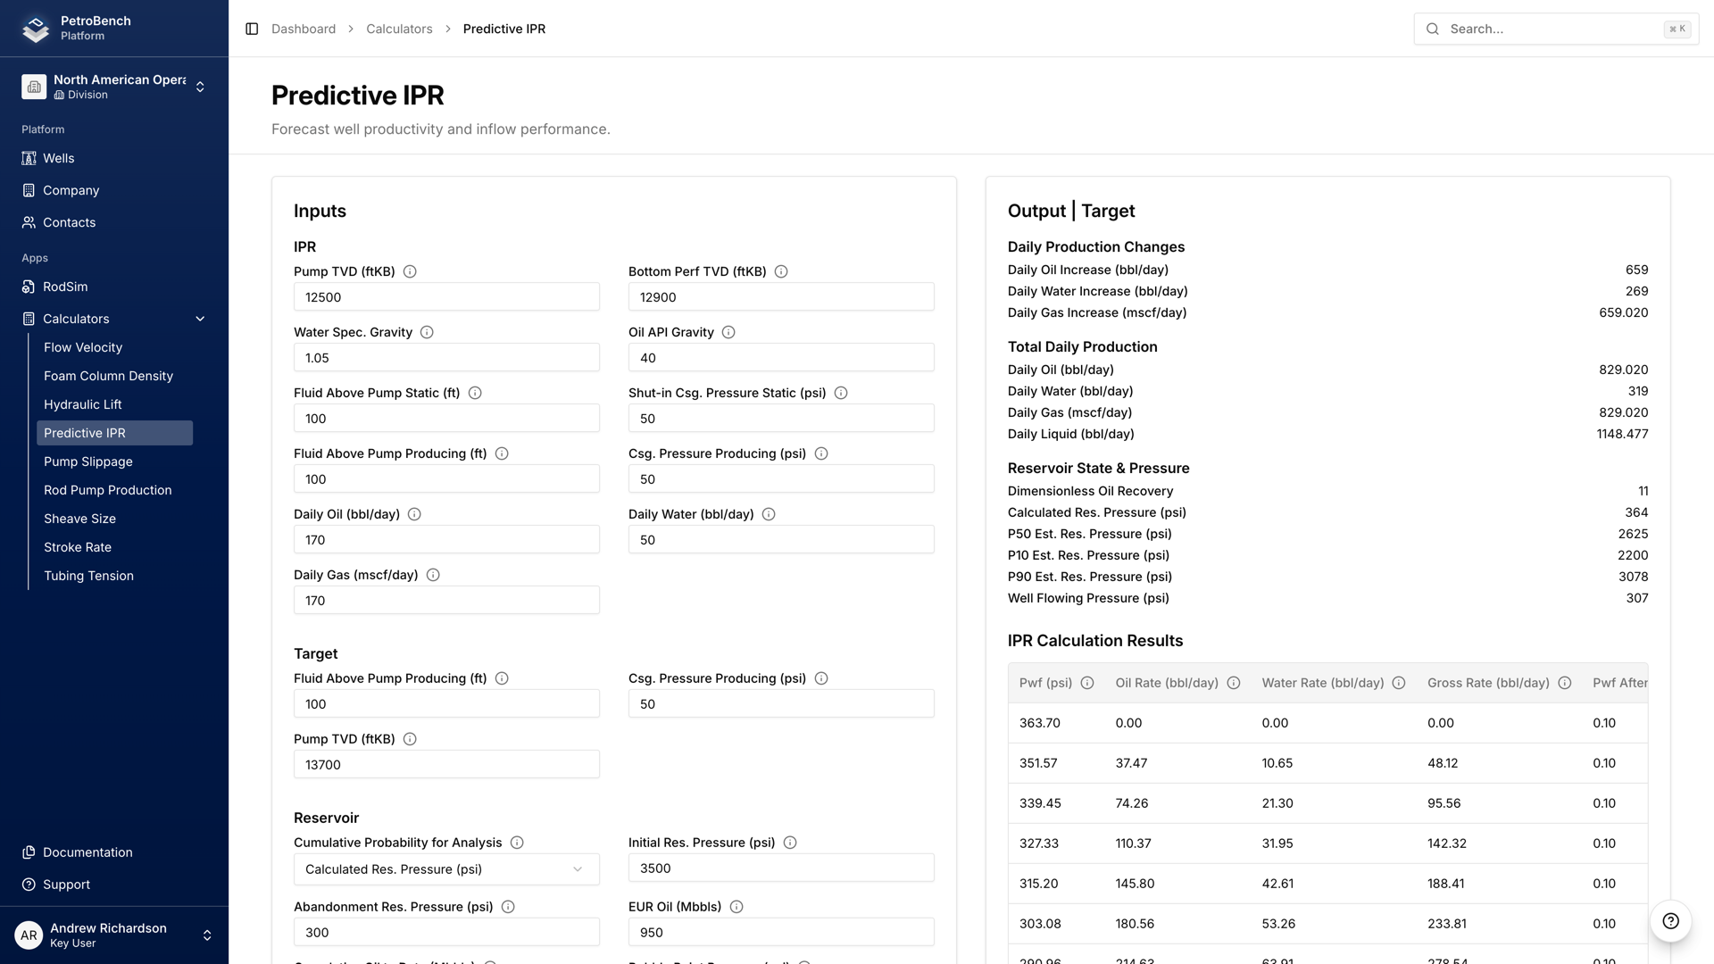The height and width of the screenshot is (964, 1714).
Task: Launch the RodSim app icon
Action: point(29,287)
